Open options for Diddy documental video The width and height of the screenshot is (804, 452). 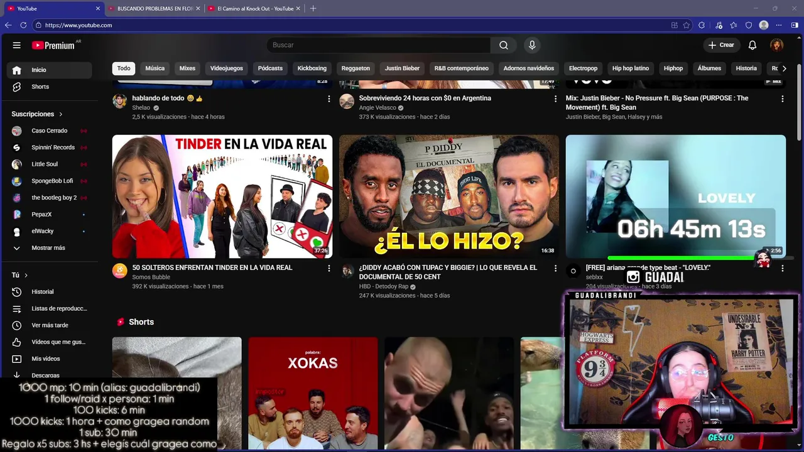point(555,269)
